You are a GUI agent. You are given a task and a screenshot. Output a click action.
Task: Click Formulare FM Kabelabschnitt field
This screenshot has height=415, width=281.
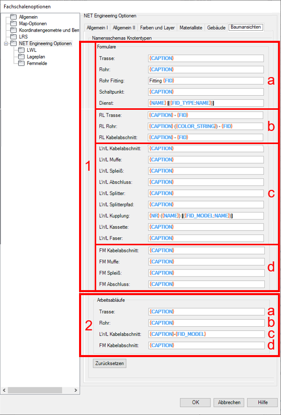pos(206,250)
